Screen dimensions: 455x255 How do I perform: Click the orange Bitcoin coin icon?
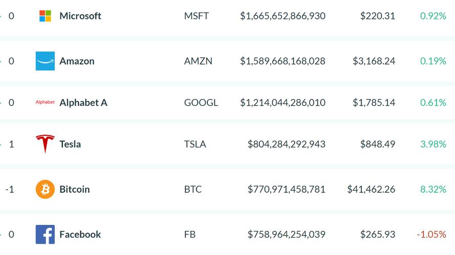click(x=45, y=189)
